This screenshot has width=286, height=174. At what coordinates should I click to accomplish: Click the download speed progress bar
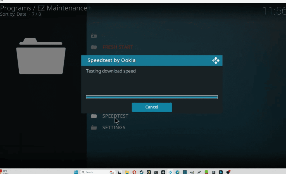click(x=152, y=97)
